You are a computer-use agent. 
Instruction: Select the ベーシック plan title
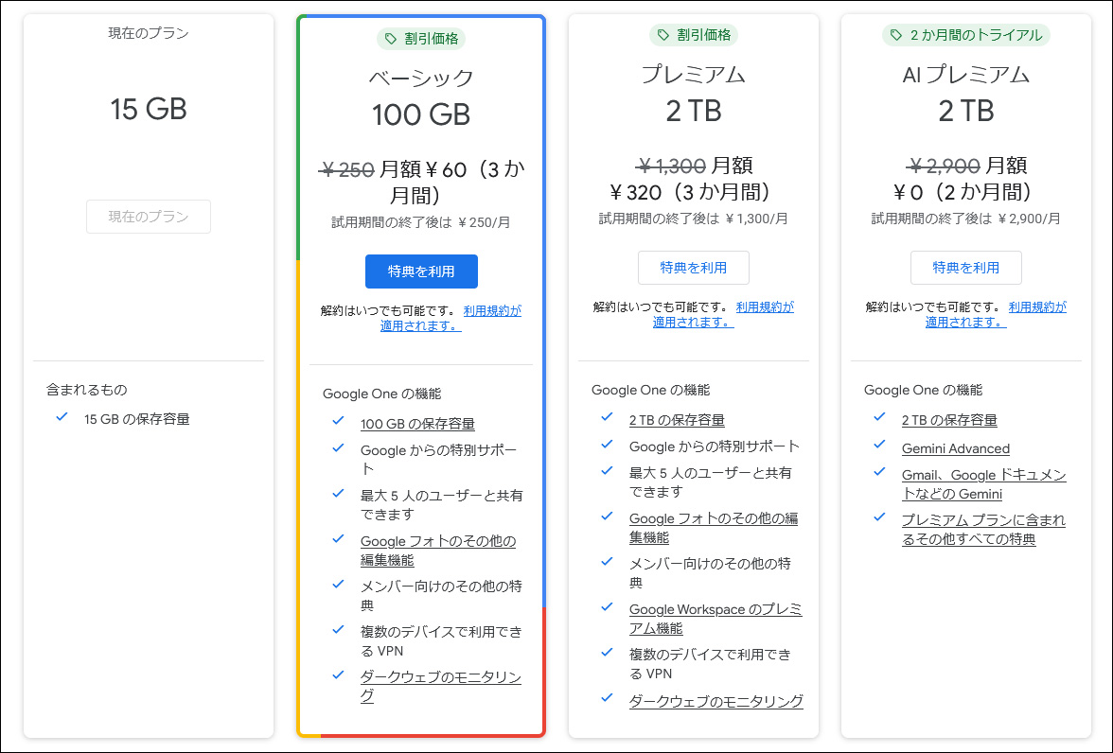click(421, 78)
